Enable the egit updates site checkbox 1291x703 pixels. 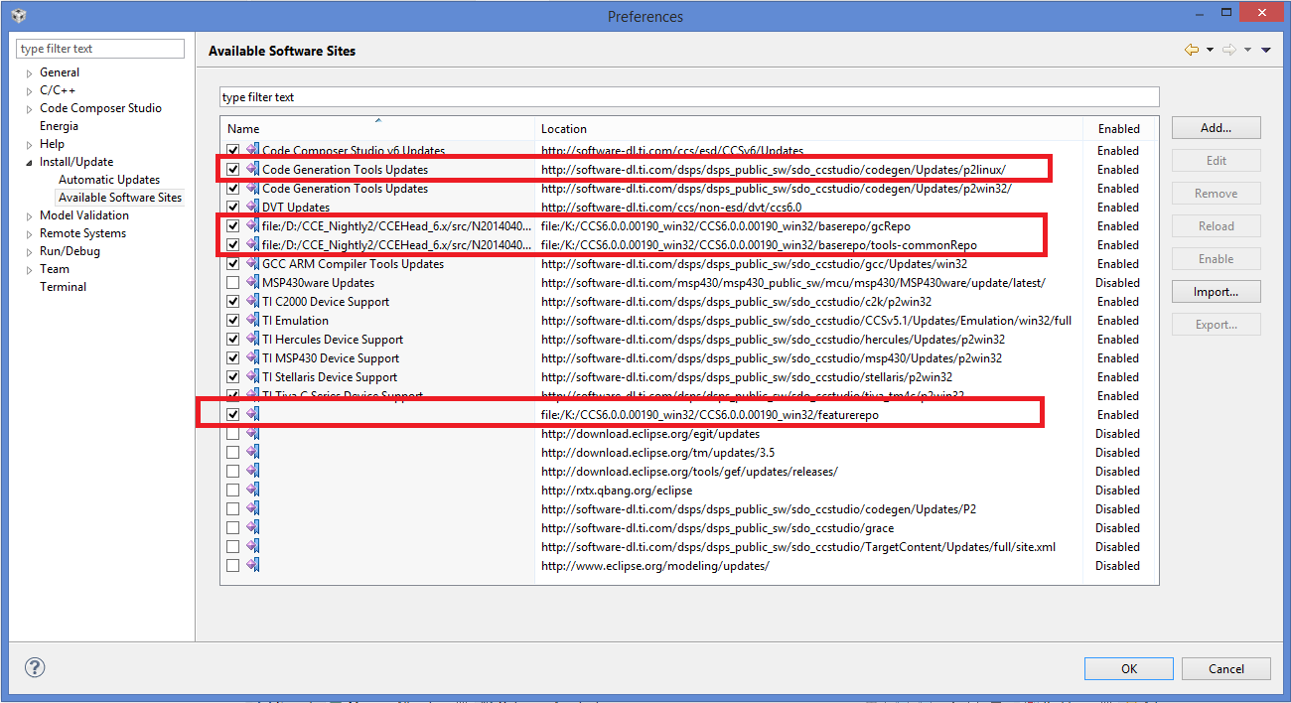click(x=232, y=433)
